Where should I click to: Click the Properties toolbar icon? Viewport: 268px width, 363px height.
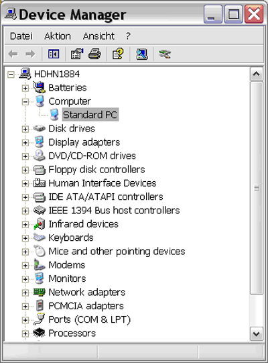[77, 54]
